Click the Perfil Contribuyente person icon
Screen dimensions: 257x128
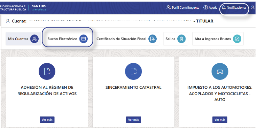[169, 8]
